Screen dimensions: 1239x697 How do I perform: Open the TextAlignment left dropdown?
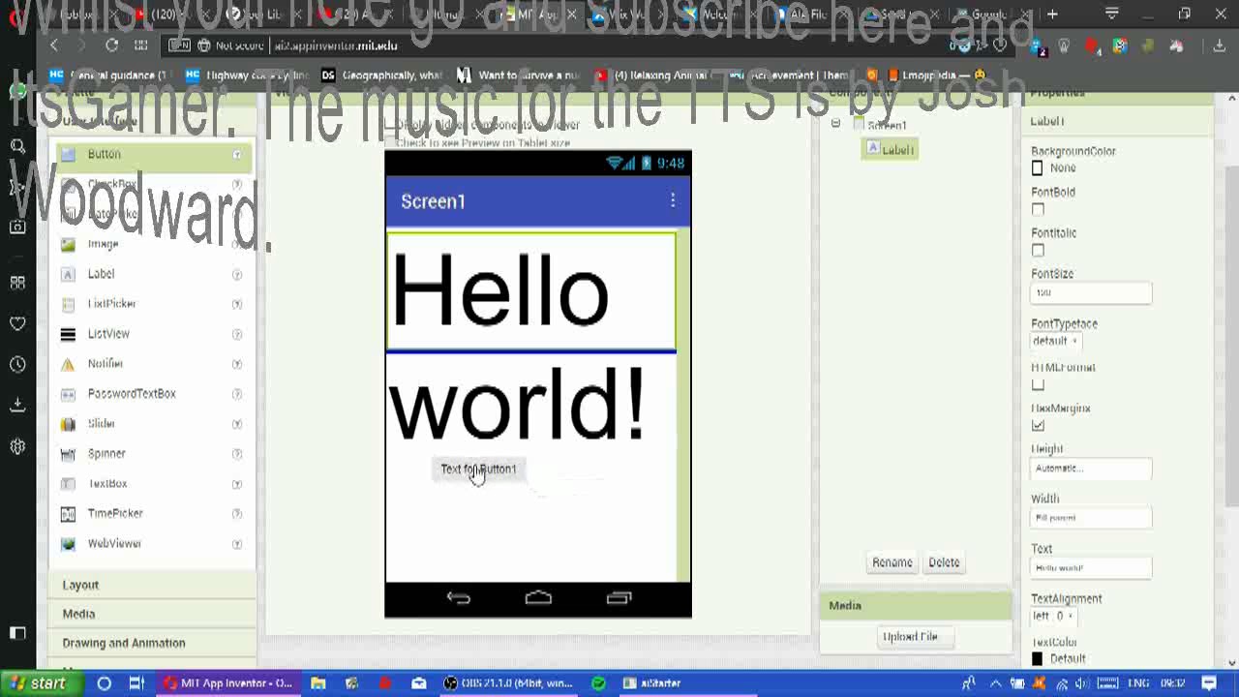1053,616
